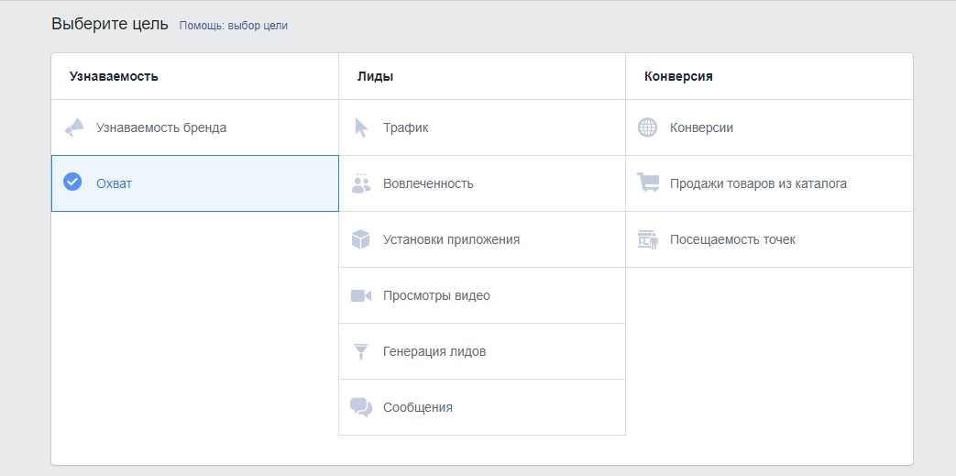Click the globe icon for Конверсии

point(647,127)
